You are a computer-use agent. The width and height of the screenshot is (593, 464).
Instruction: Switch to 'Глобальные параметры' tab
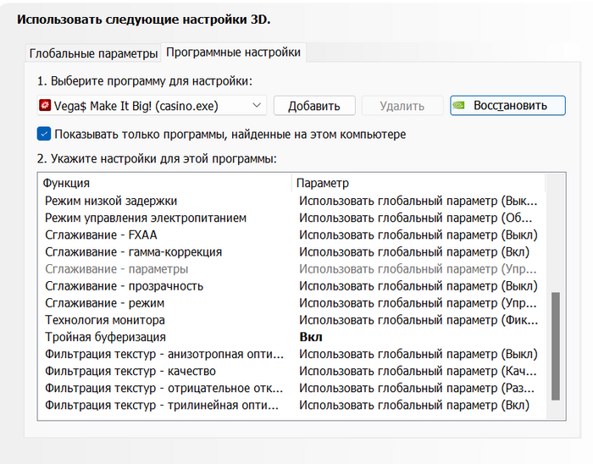[93, 53]
